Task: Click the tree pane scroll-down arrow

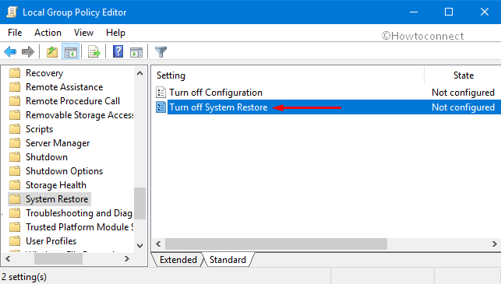Action: click(139, 245)
